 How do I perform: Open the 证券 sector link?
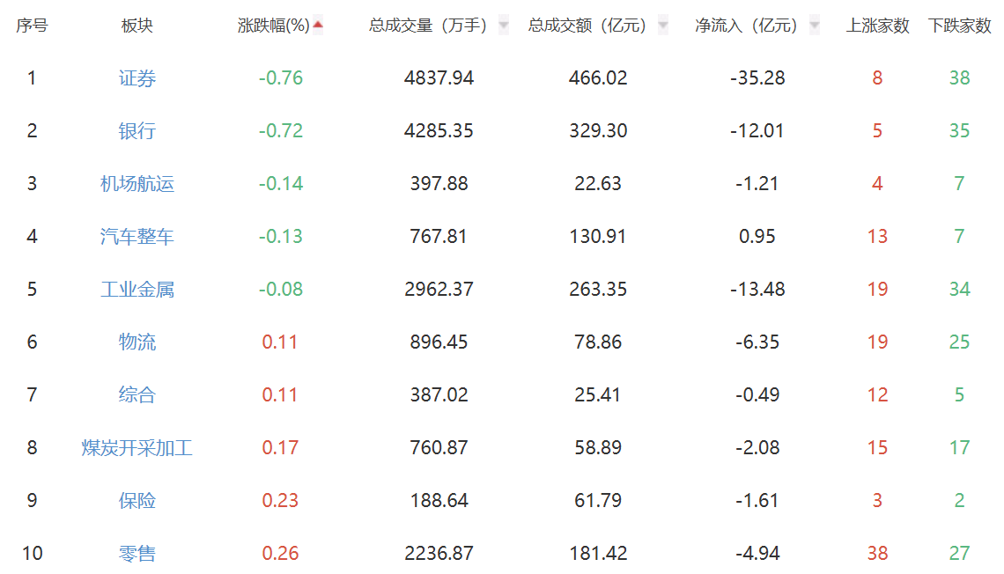pos(137,78)
